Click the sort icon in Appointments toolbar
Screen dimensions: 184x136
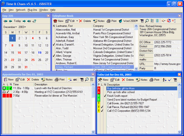[70, 80]
